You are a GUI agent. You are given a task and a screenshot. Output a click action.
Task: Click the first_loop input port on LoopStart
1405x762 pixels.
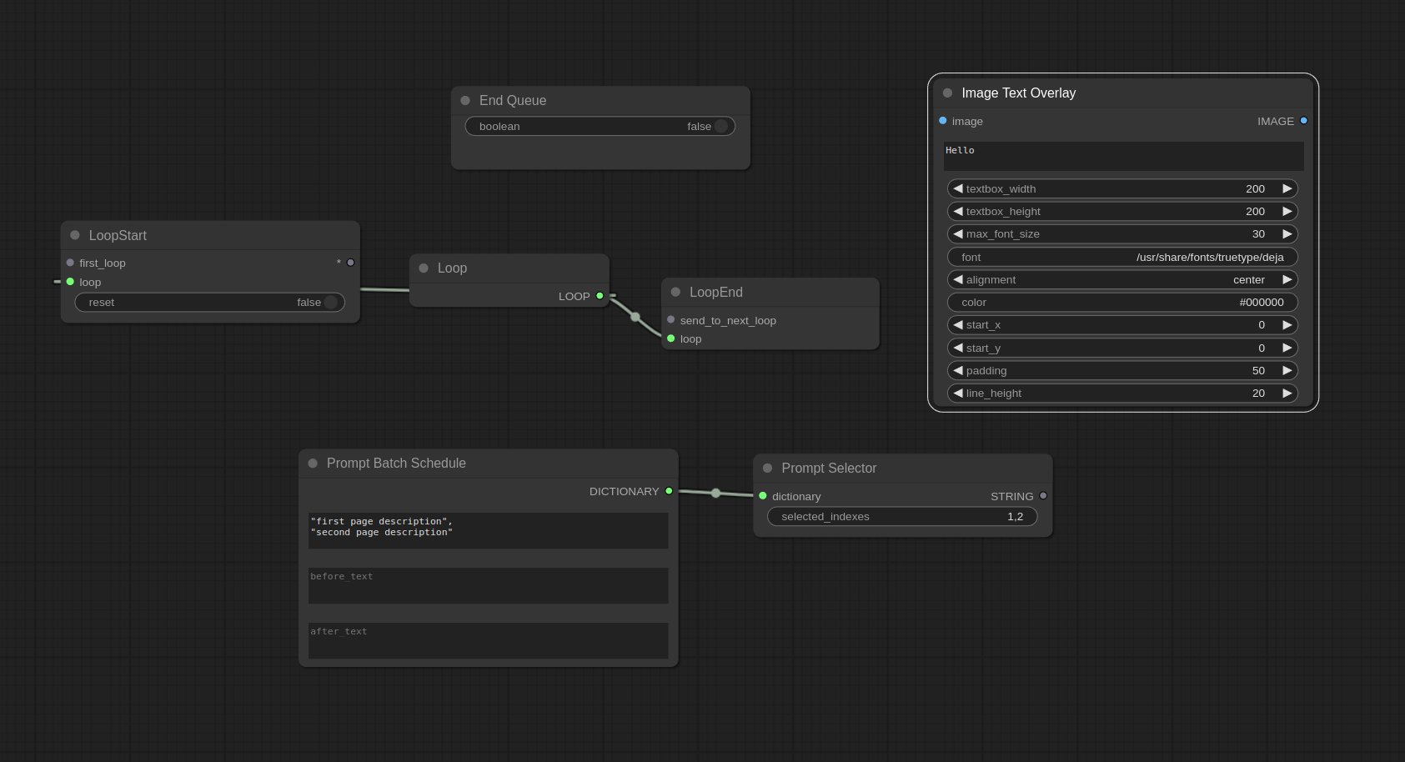pos(70,263)
